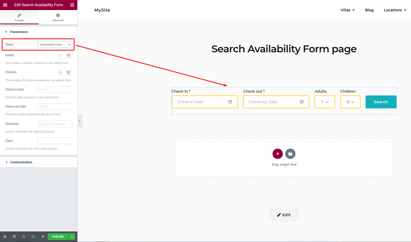Click the add template folder button

[x=290, y=154]
